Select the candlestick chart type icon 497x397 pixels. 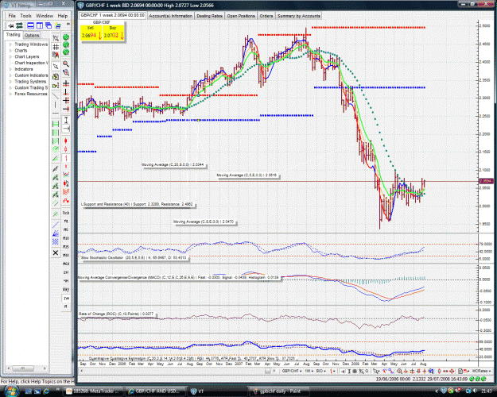coord(66,141)
